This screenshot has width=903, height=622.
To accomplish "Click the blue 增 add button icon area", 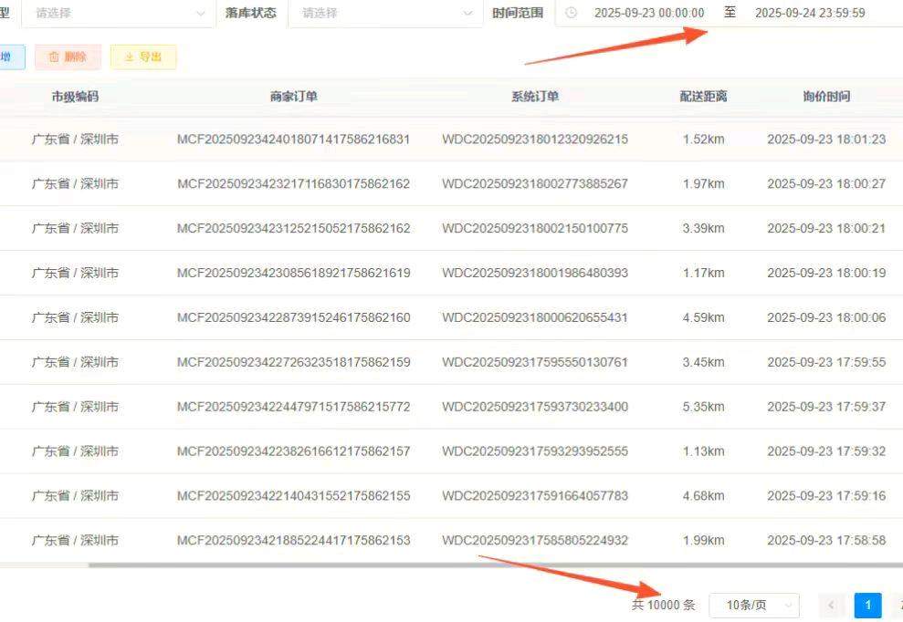I will pyautogui.click(x=7, y=57).
